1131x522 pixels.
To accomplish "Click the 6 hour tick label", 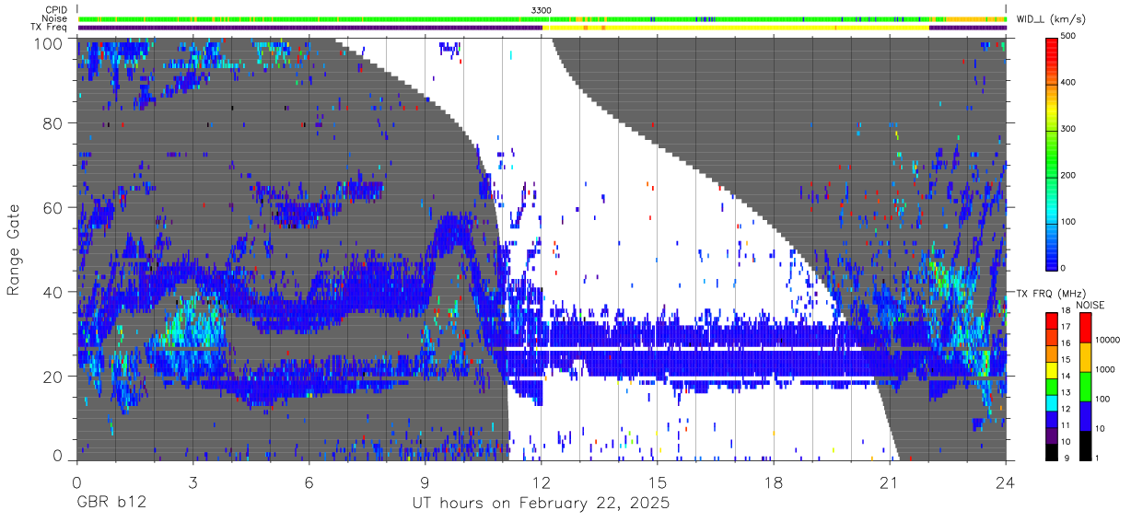I will [309, 481].
